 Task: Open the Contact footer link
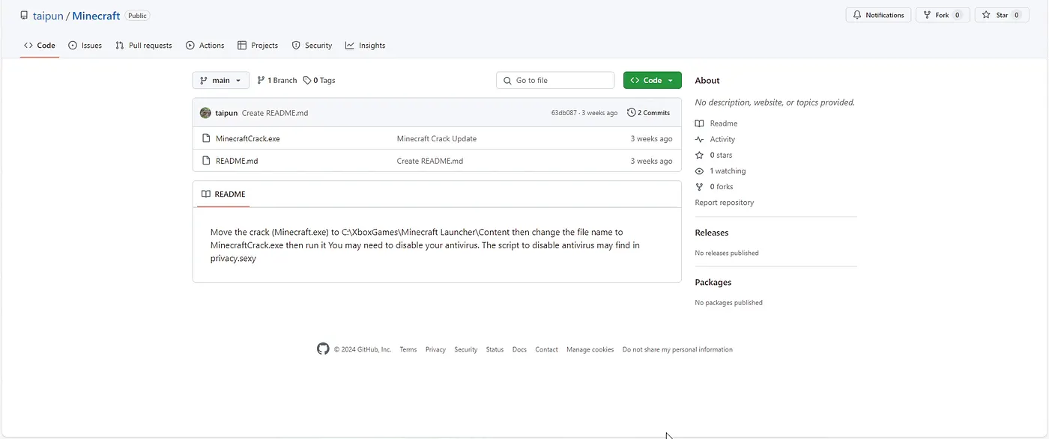(546, 349)
